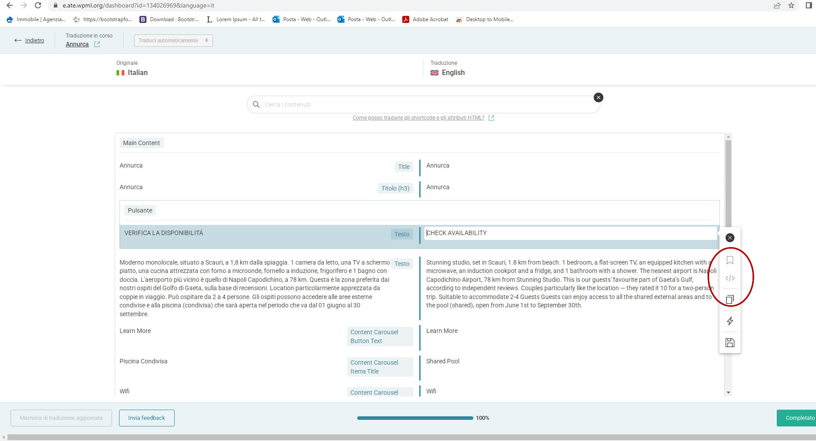
Task: Click the save floppy disk icon
Action: click(730, 343)
